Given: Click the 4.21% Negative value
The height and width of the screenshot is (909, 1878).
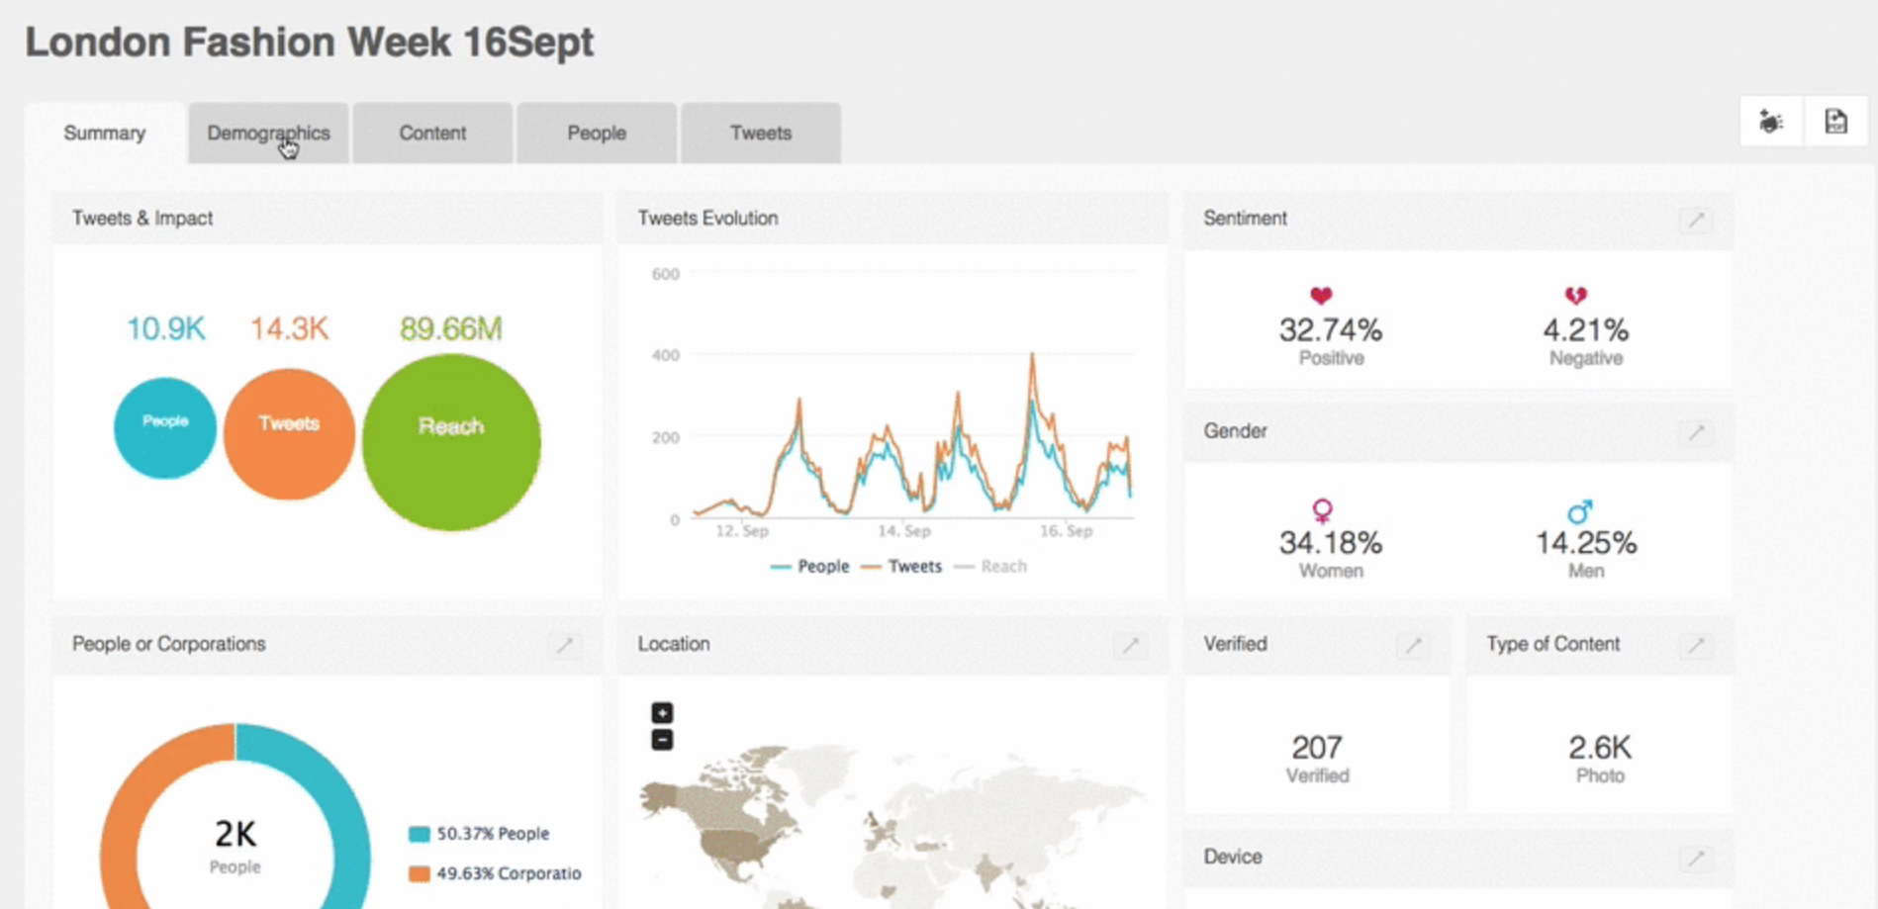Looking at the screenshot, I should point(1585,330).
